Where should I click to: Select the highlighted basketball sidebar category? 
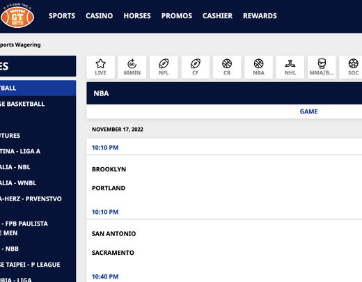point(38,88)
